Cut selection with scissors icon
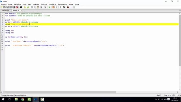 (32, 7)
